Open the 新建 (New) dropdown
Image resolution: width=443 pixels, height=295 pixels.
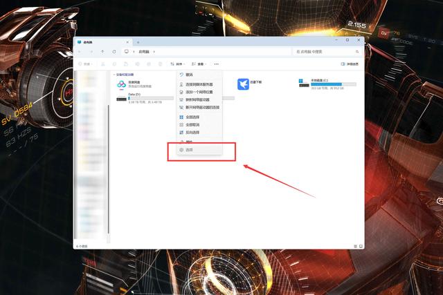tap(85, 64)
